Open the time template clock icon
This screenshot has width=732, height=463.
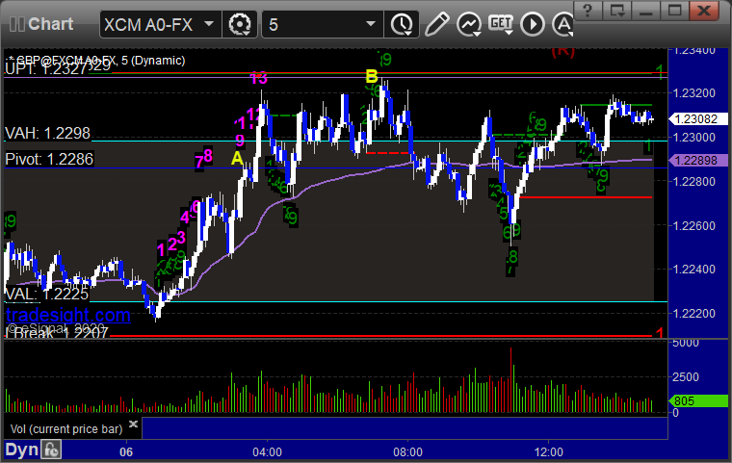[402, 24]
